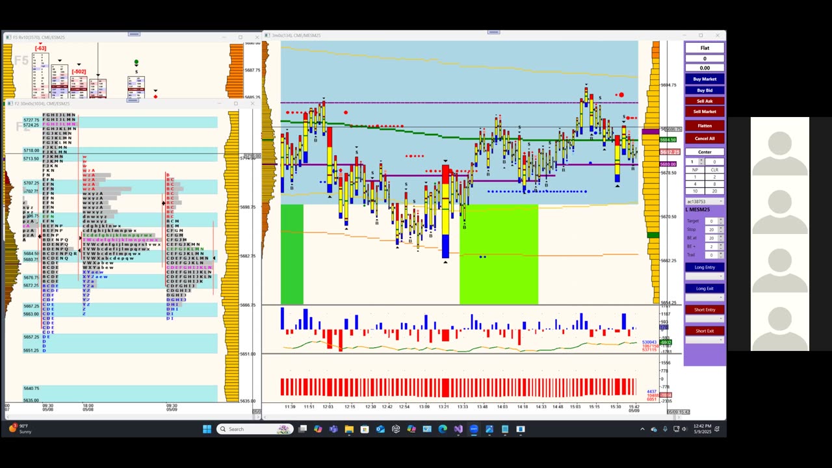Show hidden system tray icons
Screen dimensions: 832x468
click(642, 429)
